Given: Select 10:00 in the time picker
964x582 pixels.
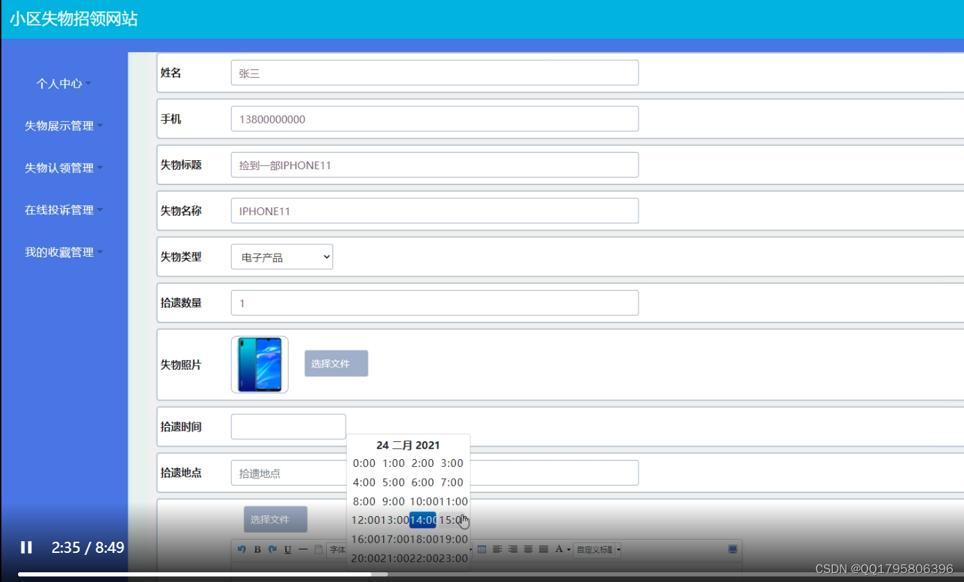Looking at the screenshot, I should tap(423, 502).
